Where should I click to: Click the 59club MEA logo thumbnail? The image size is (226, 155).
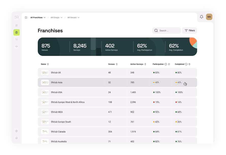pyautogui.click(x=45, y=112)
